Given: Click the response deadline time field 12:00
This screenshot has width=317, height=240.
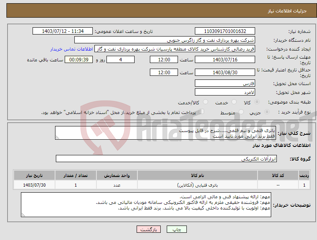Looking at the screenshot, I should (164, 59).
